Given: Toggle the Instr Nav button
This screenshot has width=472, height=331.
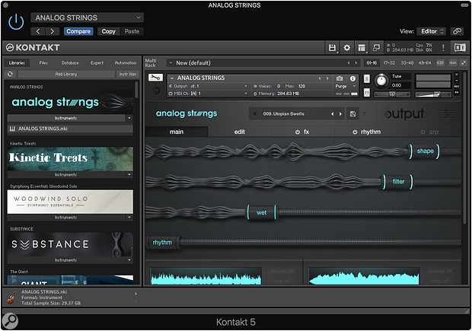Looking at the screenshot, I should [128, 74].
